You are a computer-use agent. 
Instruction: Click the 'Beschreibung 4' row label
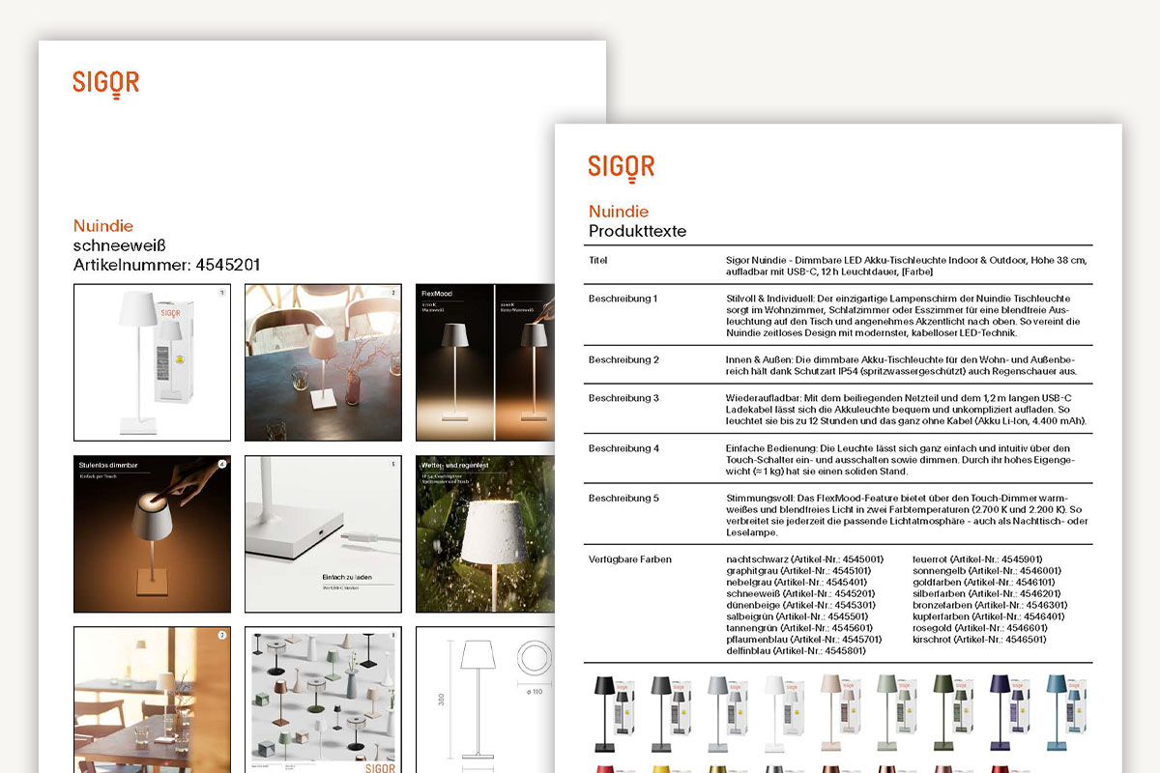coord(623,447)
